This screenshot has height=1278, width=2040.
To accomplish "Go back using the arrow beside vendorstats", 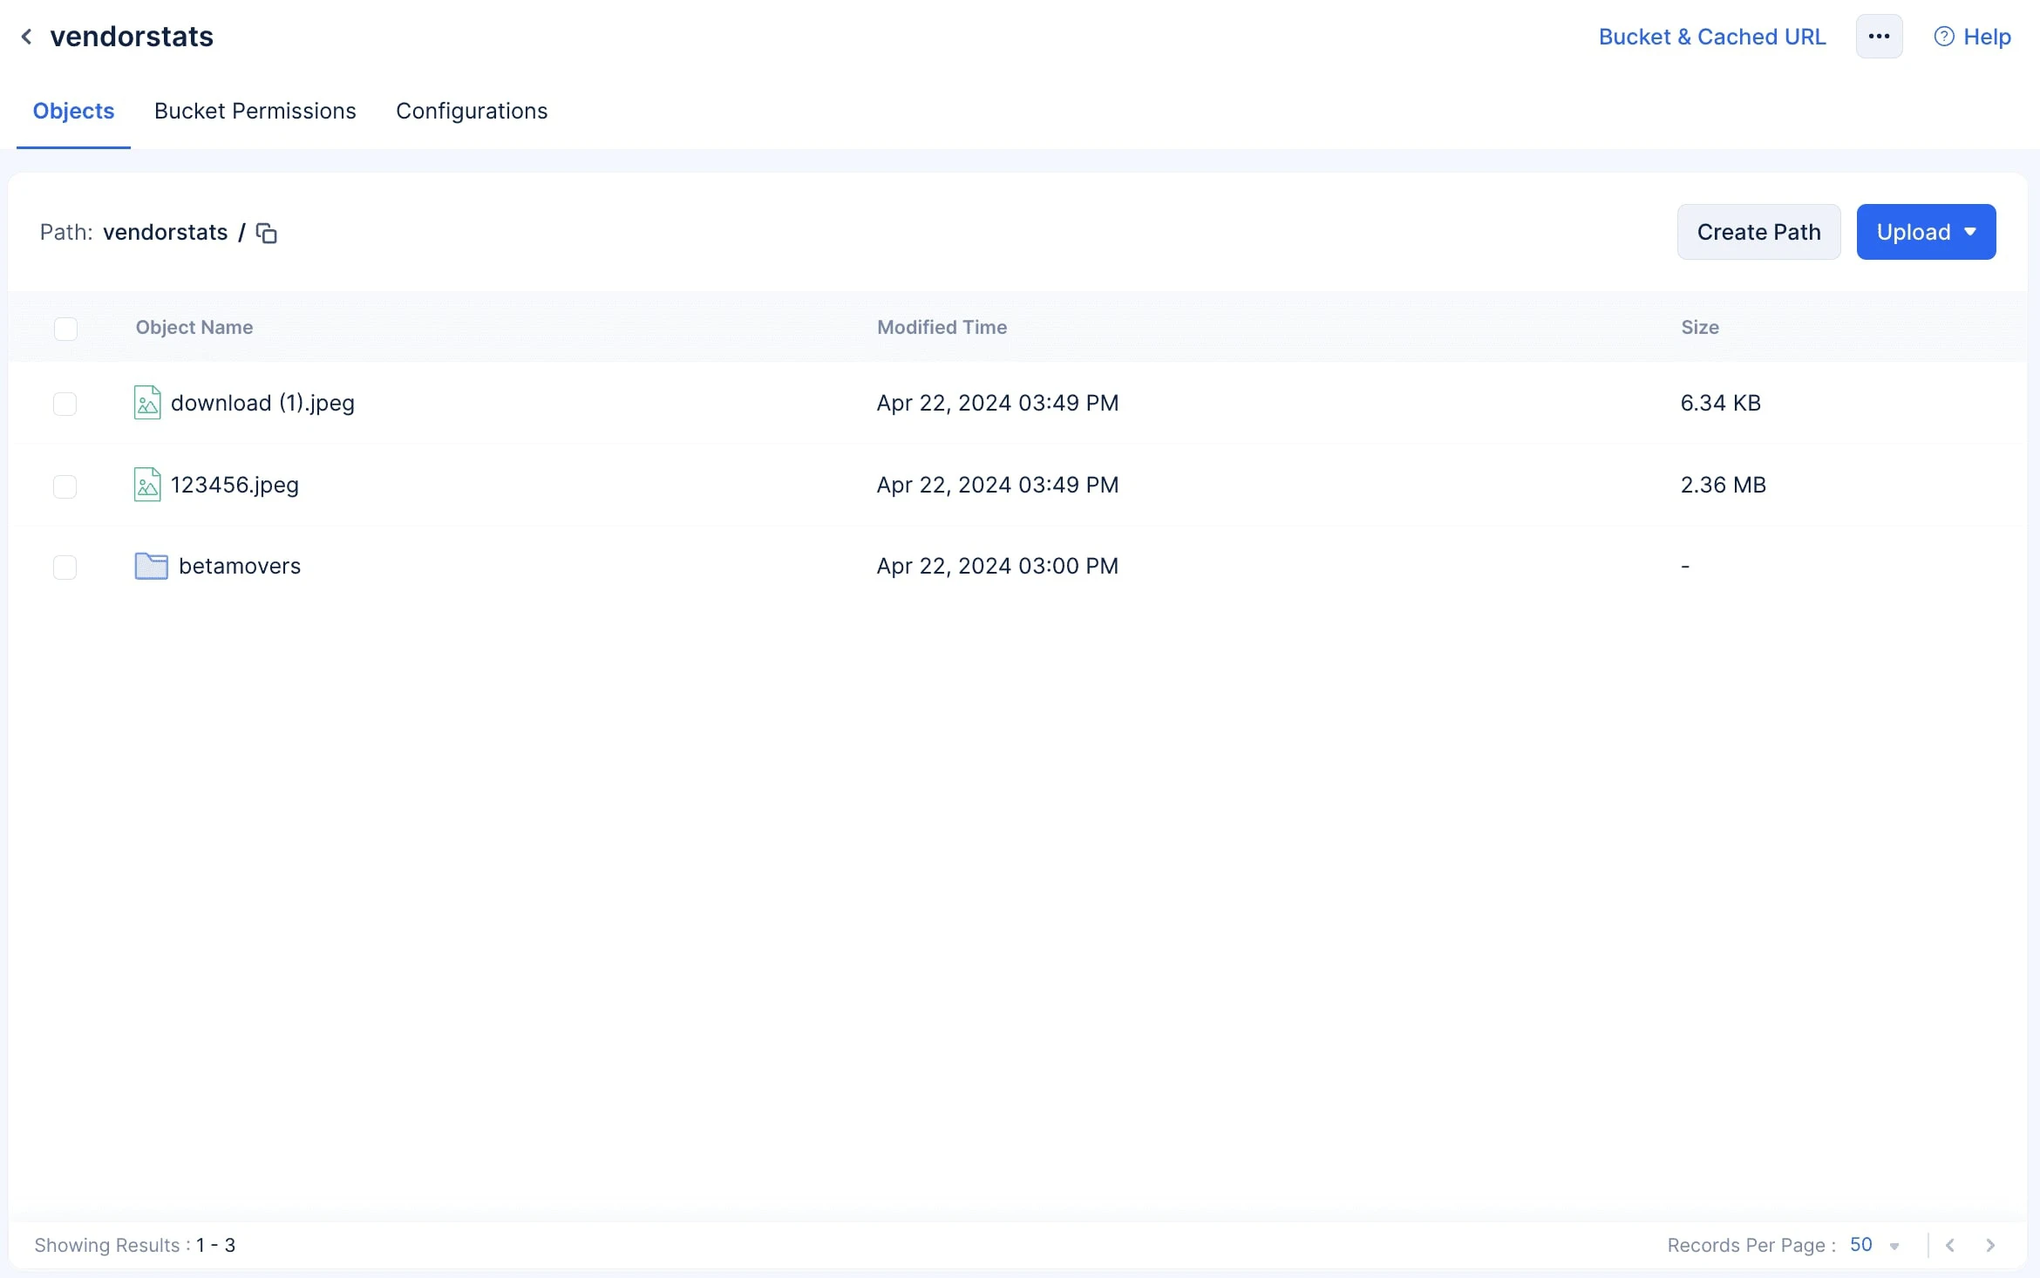I will tap(26, 37).
